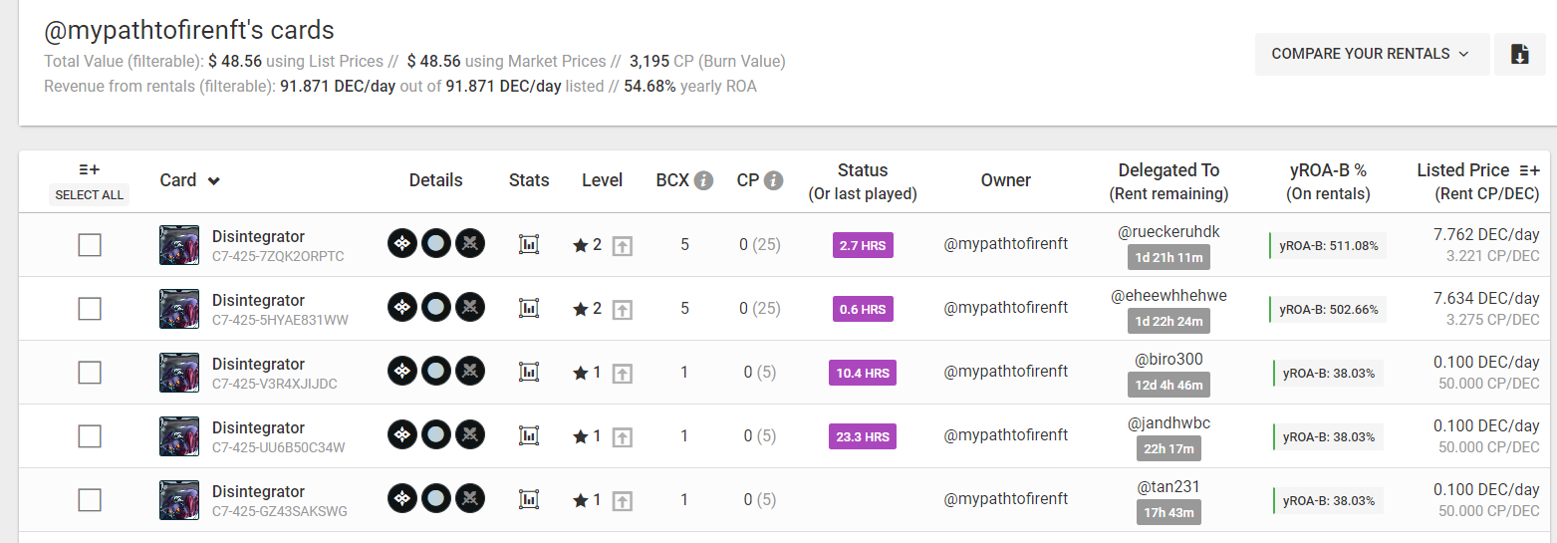This screenshot has width=1557, height=543.
Task: Click level-up arrow icon for C7-425-V3R4XJIJDC
Action: coord(622,373)
